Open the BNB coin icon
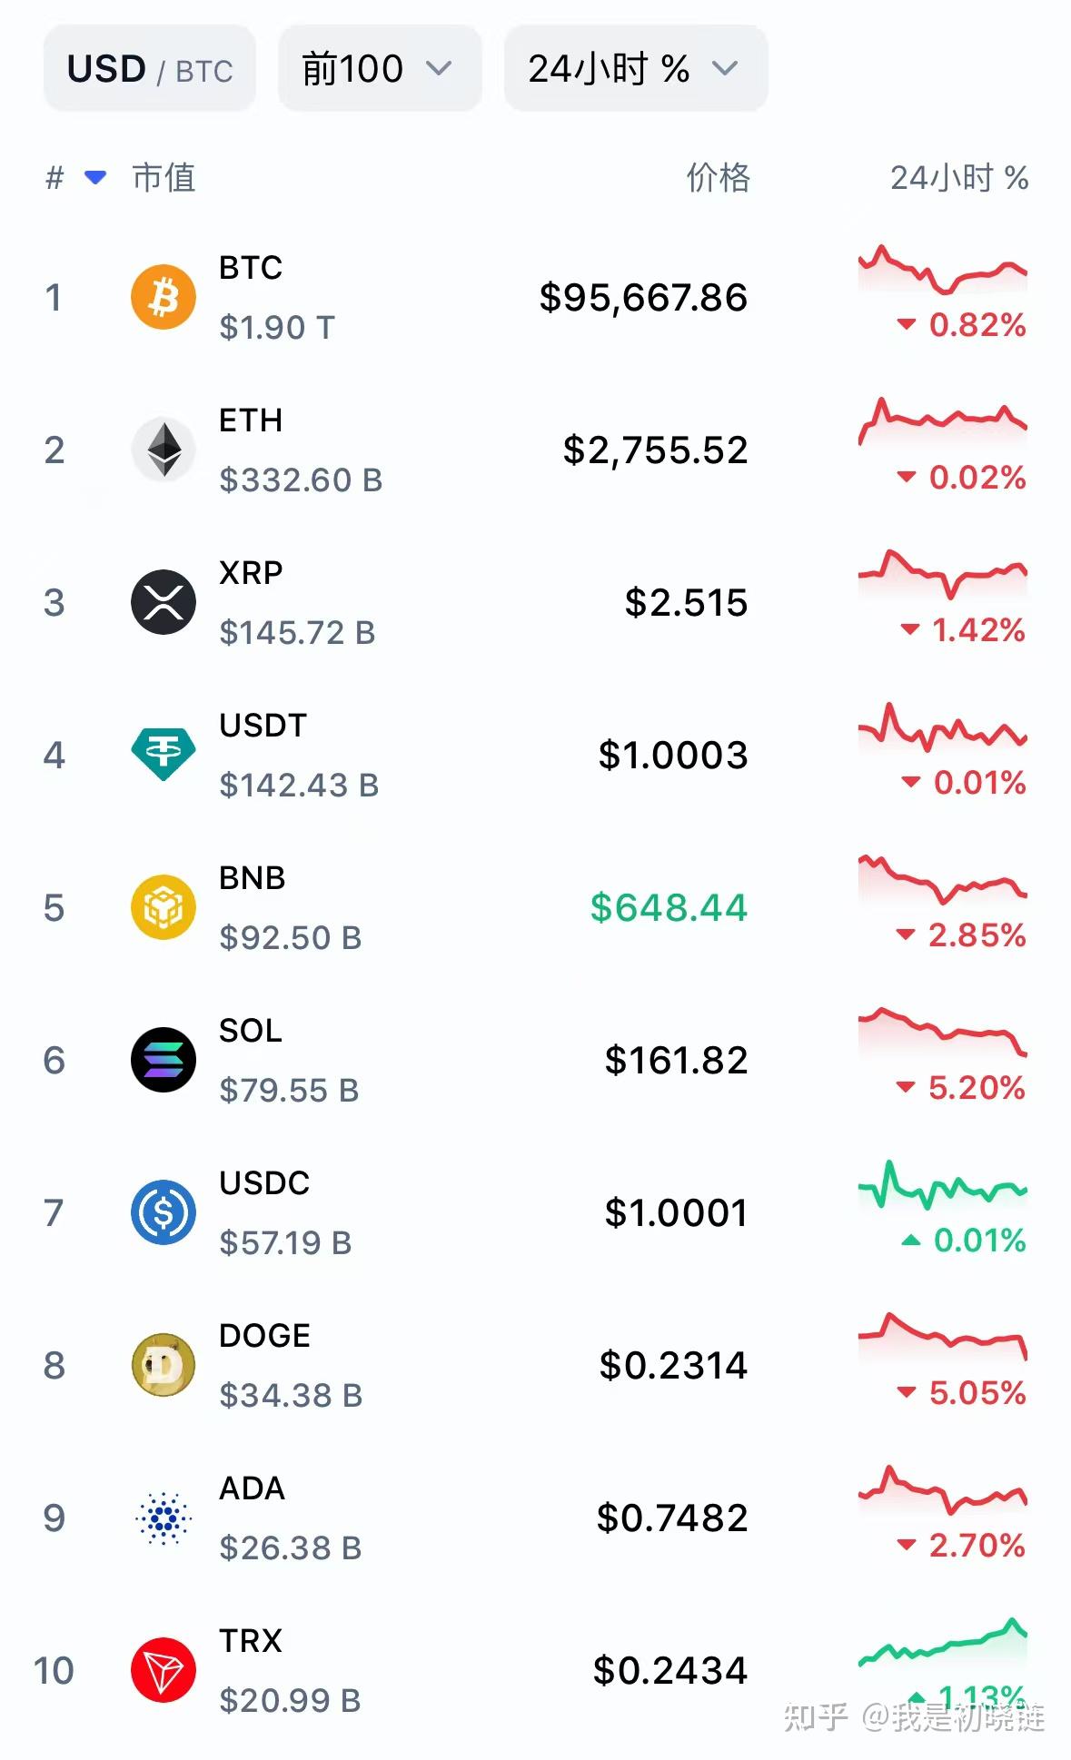 [164, 907]
